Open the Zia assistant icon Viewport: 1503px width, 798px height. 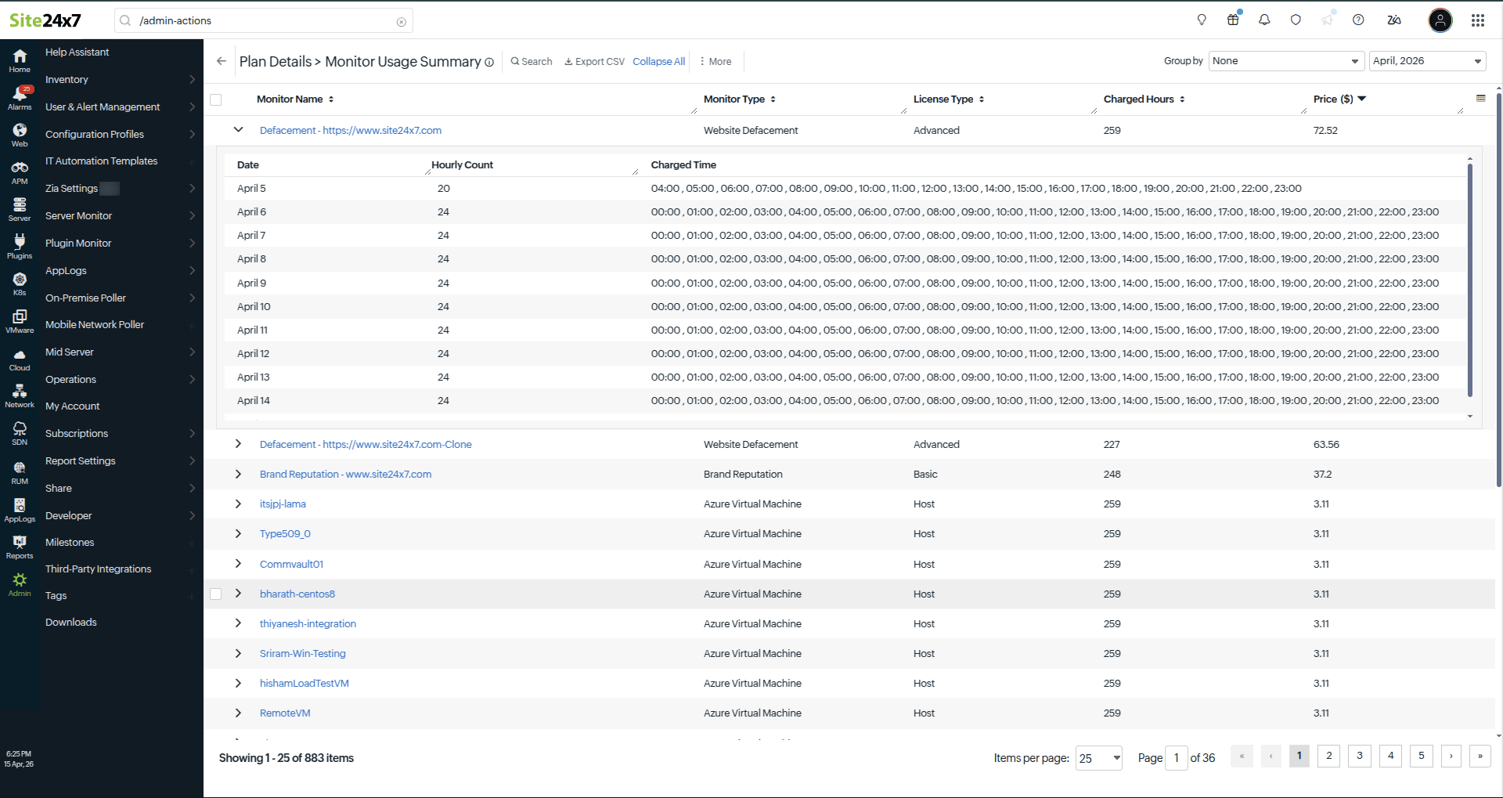pos(1394,20)
